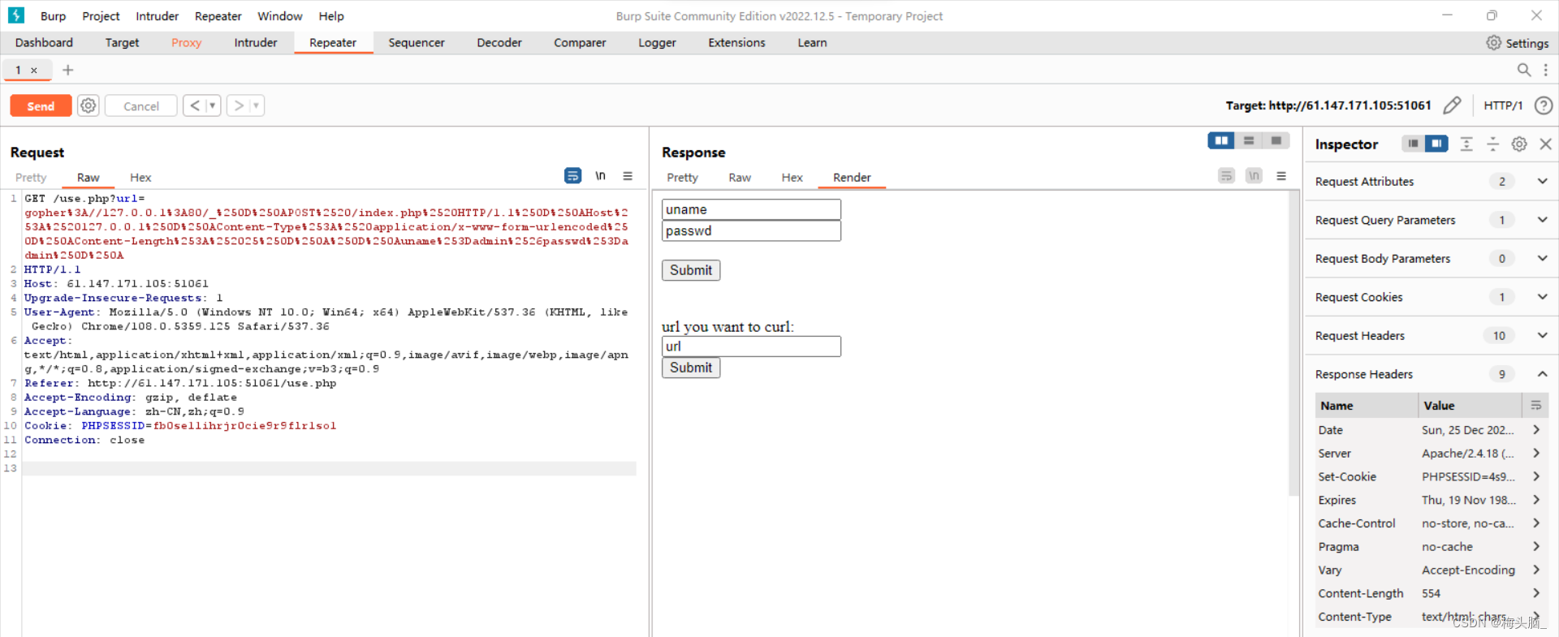Toggle request non-printable characters \n
Viewport: 1559px width, 637px height.
(600, 175)
